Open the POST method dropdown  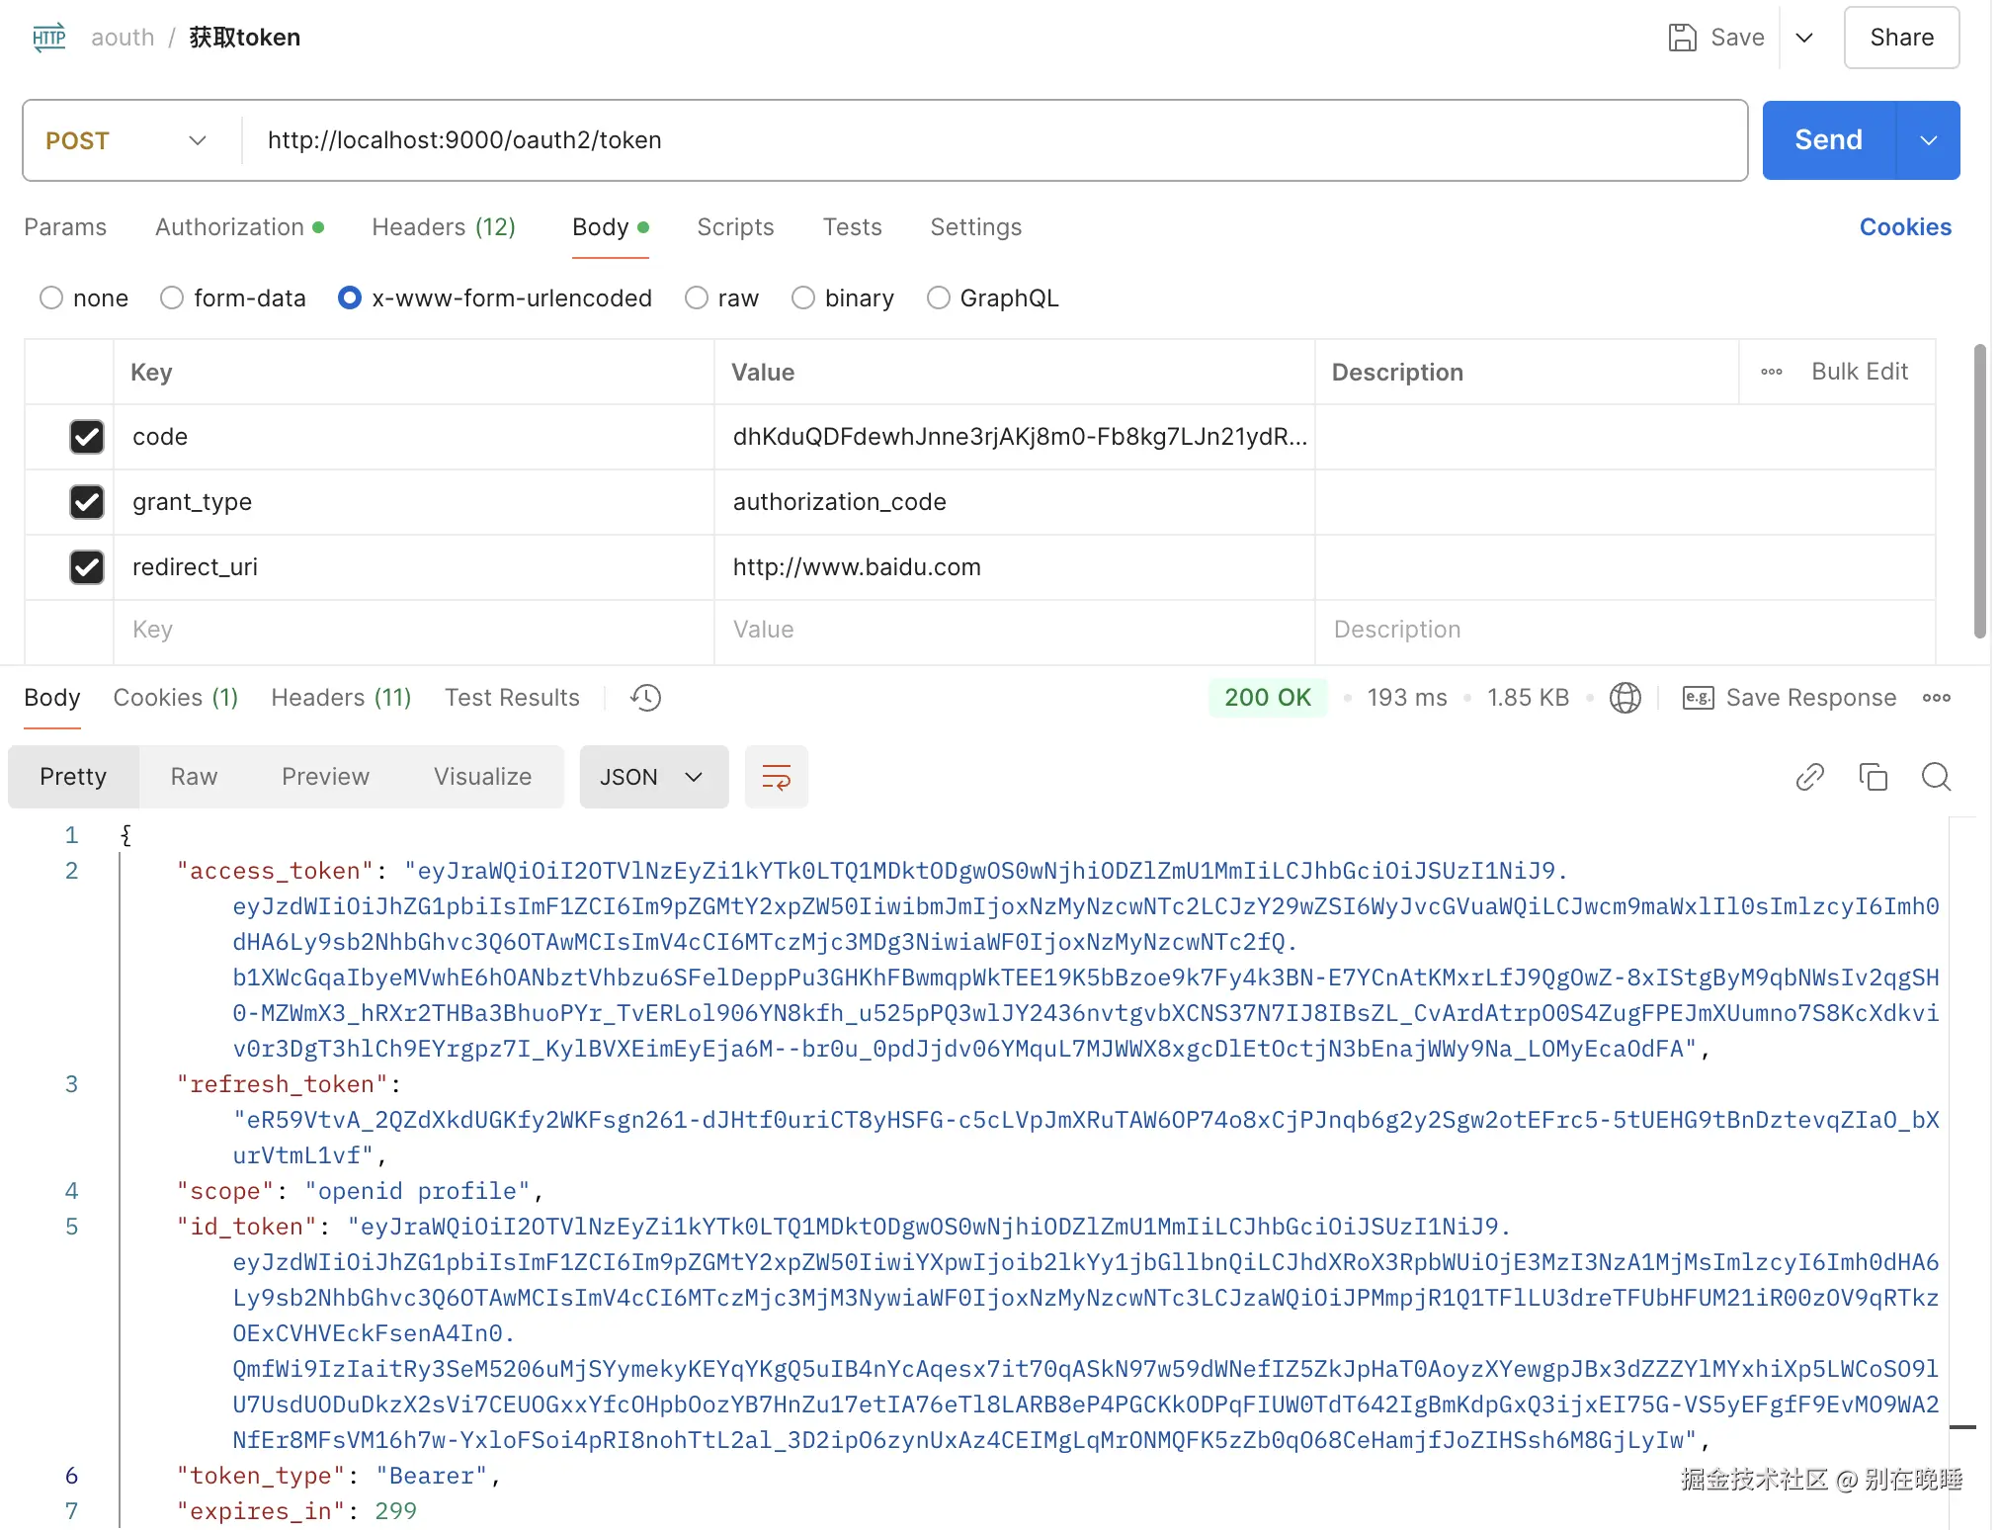(128, 140)
